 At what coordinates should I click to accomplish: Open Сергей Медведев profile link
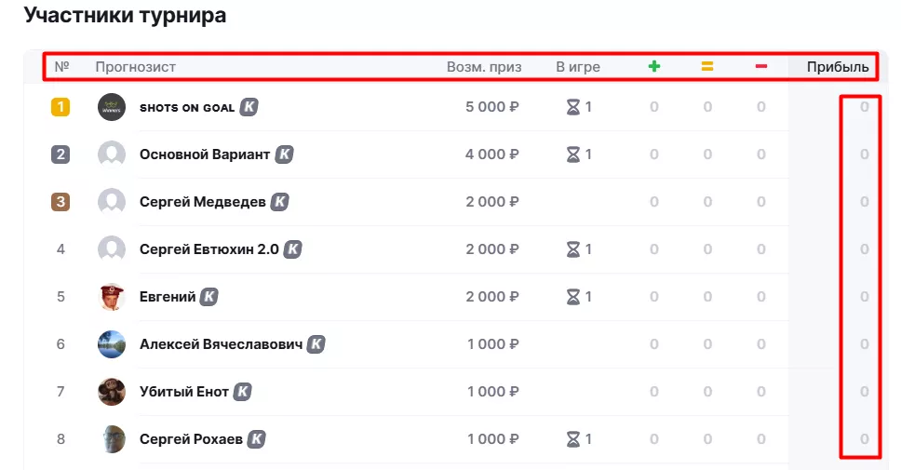(202, 202)
